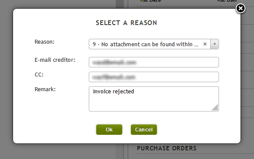Click the User column sort arrow icon
The width and height of the screenshot is (254, 159).
(221, 0)
